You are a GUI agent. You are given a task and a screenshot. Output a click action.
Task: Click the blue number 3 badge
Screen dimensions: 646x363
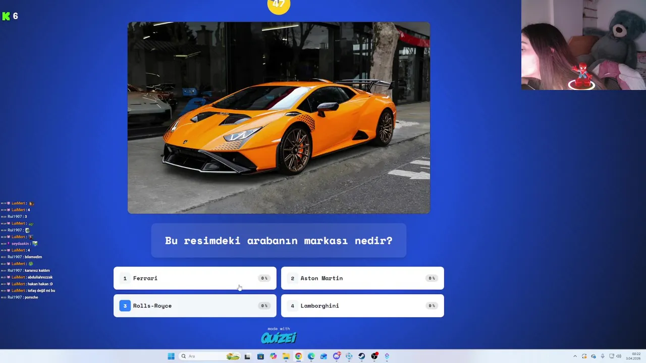(125, 306)
